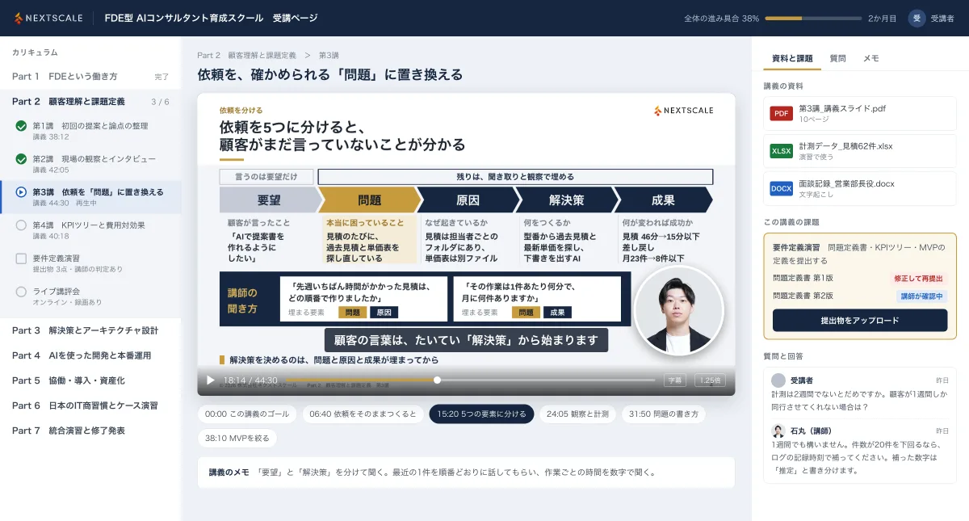This screenshot has width=969, height=521.
Task: Jump to chapter 00:00 この講義のゴール
Action: tap(247, 414)
